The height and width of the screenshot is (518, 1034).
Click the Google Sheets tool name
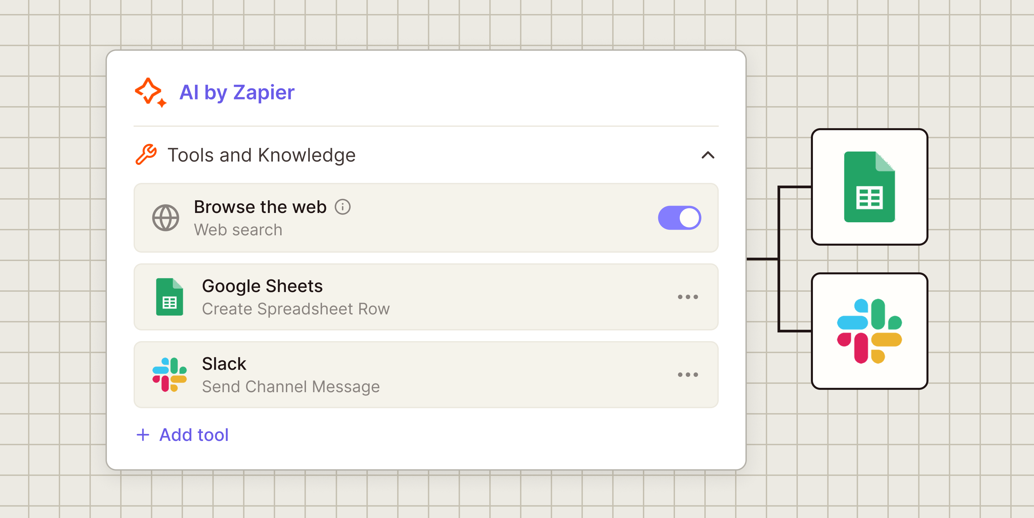coord(262,286)
